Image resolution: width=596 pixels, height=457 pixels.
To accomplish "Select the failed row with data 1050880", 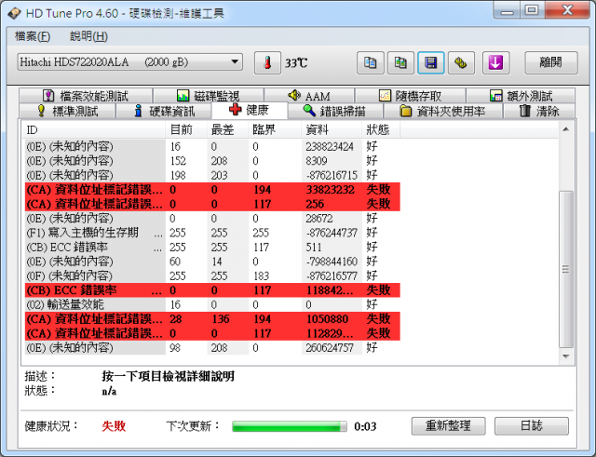I will pyautogui.click(x=212, y=319).
